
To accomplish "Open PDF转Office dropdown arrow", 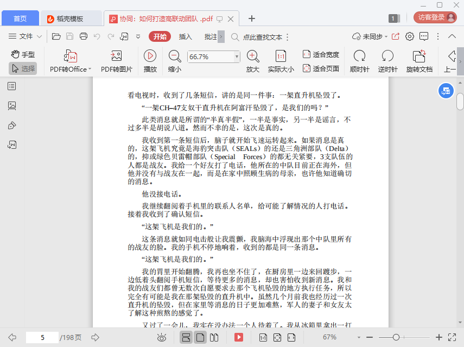I will [90, 69].
